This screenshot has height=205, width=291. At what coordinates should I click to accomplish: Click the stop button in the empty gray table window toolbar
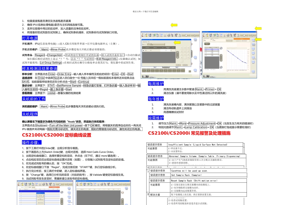pos(118,184)
